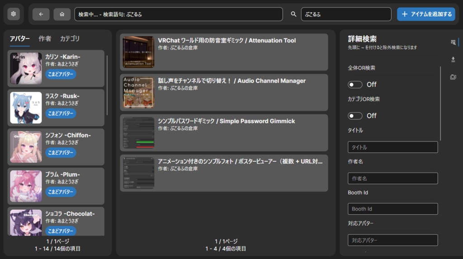The height and width of the screenshot is (259, 463).
Task: Open the Audio Channel Manager item thumbnail
Action: pos(138,93)
